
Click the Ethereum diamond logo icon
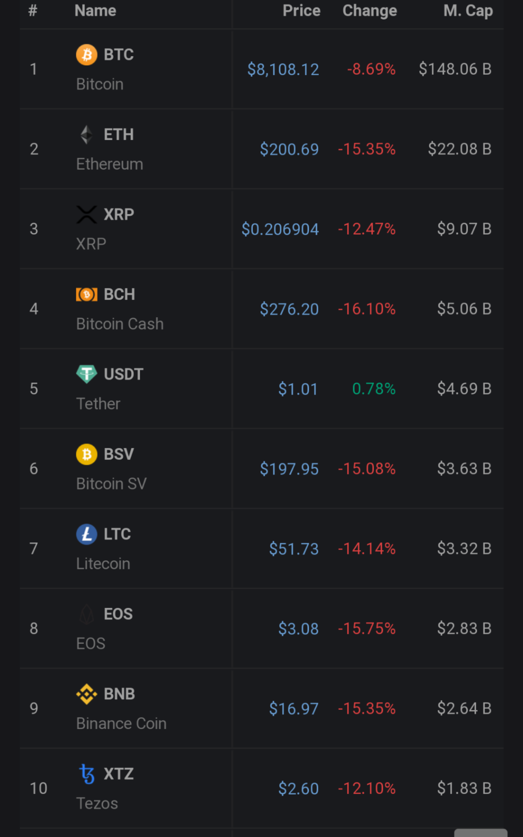tap(87, 134)
